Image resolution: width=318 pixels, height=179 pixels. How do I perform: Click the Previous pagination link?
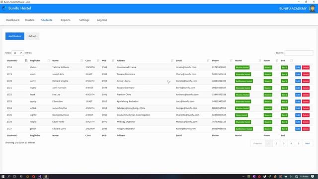(x=258, y=144)
